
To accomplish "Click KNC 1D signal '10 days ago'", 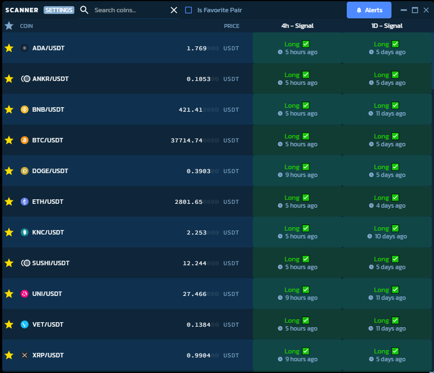I will [391, 236].
